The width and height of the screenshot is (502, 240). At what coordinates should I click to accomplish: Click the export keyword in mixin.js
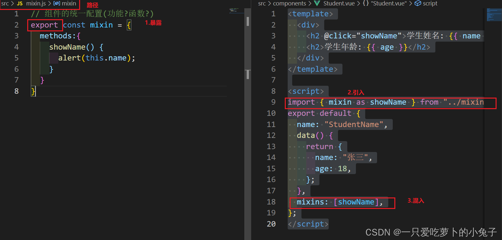[x=45, y=25]
